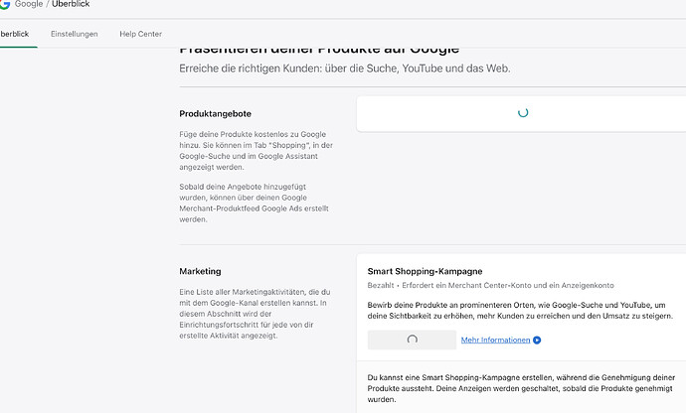Click the paragraph starting 'Sobald deine Angebote hinzugefügt'

(254, 203)
